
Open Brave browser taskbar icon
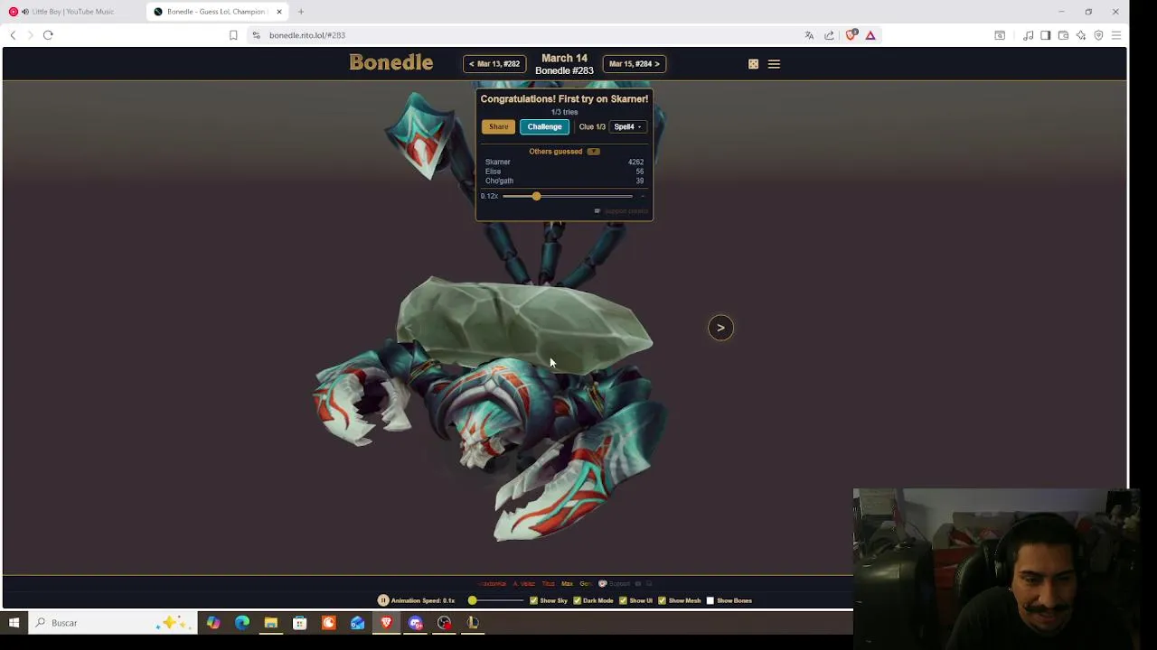click(x=386, y=623)
